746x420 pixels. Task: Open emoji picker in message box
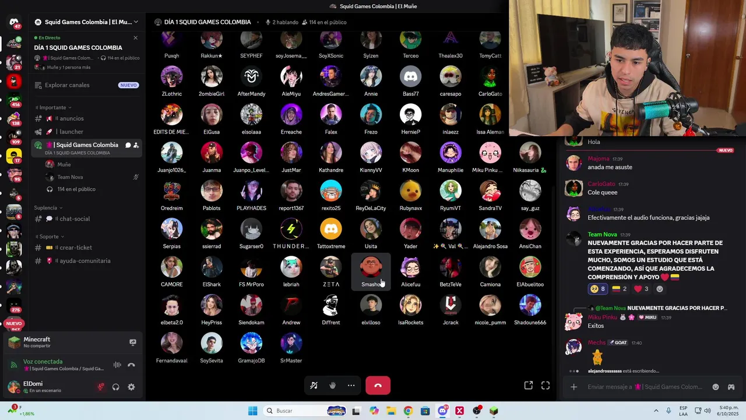(716, 387)
